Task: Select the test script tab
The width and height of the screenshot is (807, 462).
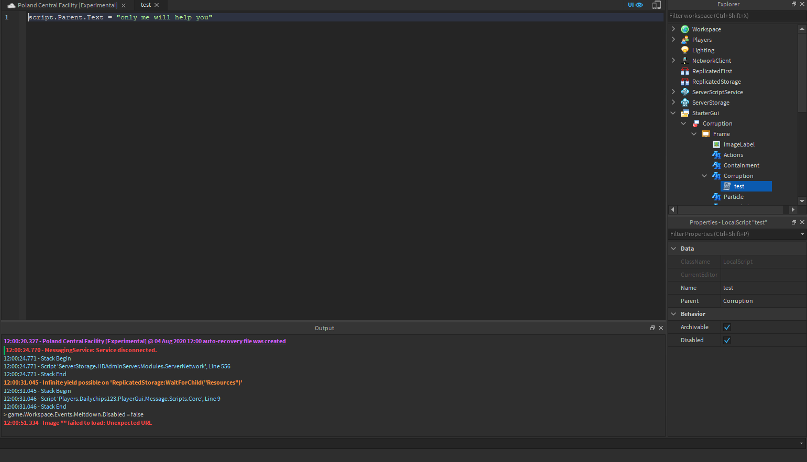Action: pyautogui.click(x=146, y=5)
